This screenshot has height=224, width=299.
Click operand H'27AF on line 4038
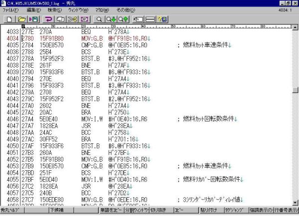click(x=117, y=65)
